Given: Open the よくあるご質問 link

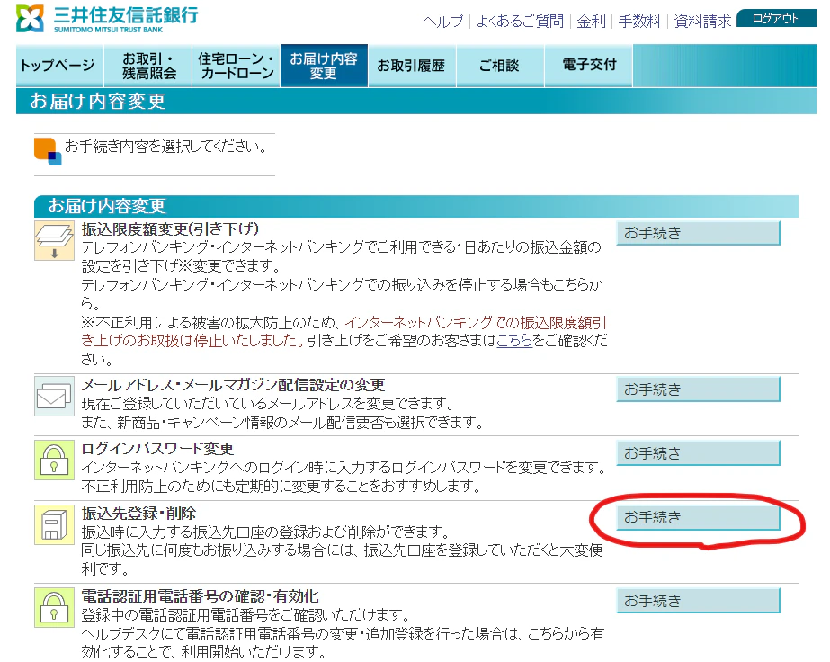Looking at the screenshot, I should [521, 22].
